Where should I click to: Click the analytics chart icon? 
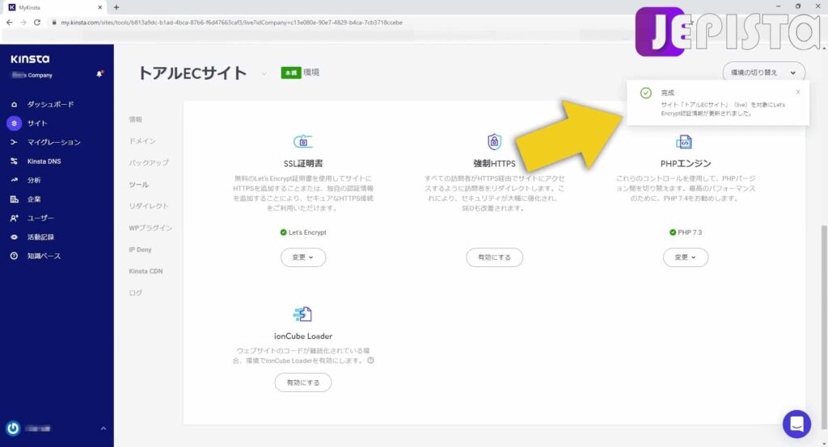[15, 180]
